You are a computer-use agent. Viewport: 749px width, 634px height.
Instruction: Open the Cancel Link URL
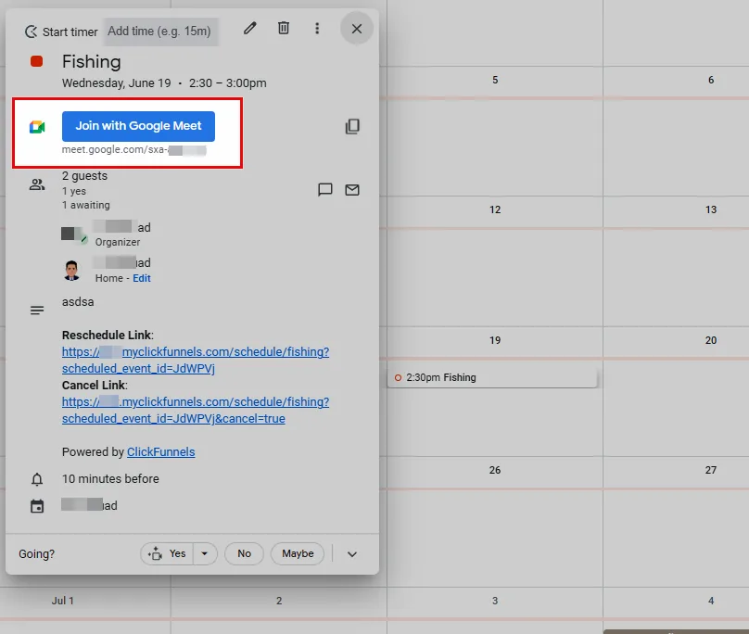click(196, 410)
